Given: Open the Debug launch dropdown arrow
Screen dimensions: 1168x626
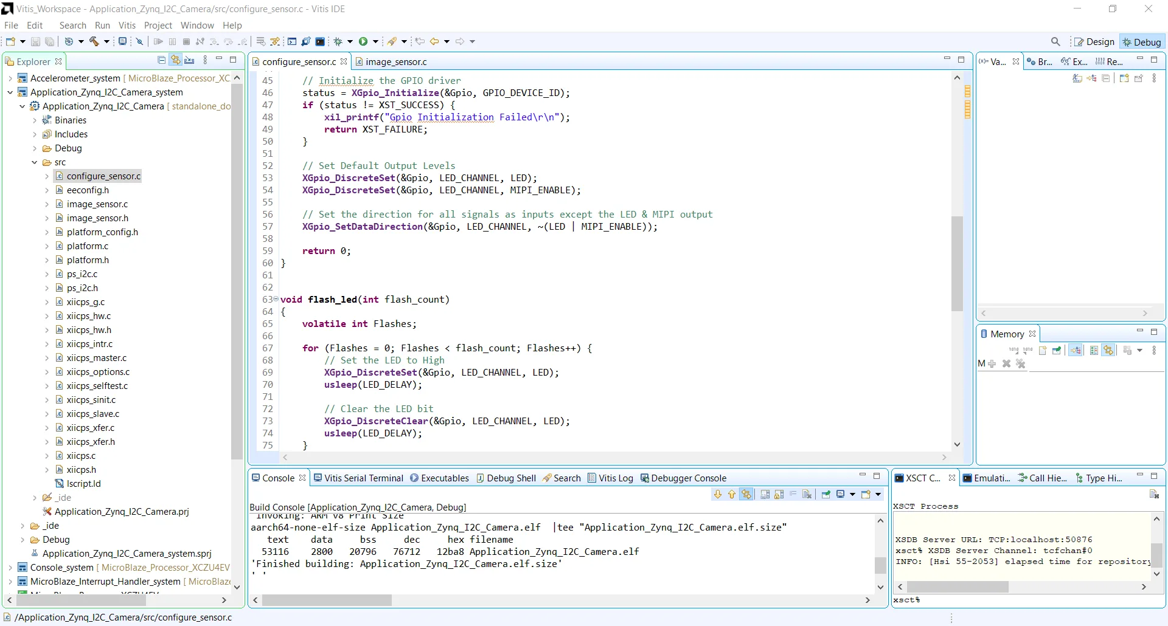Looking at the screenshot, I should (350, 41).
